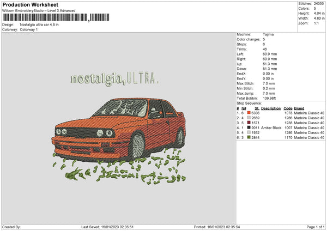Click the orange 6336 thread swatch
This screenshot has width=327, height=231.
click(249, 113)
